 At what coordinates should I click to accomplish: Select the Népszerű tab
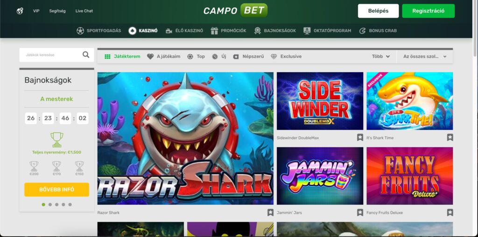click(248, 57)
